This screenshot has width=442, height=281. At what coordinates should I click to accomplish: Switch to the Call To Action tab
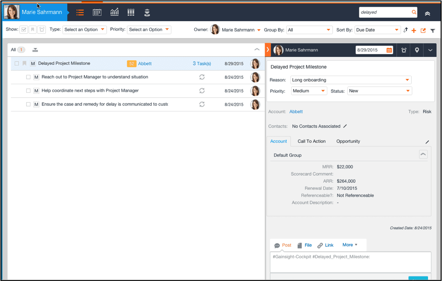pos(311,141)
